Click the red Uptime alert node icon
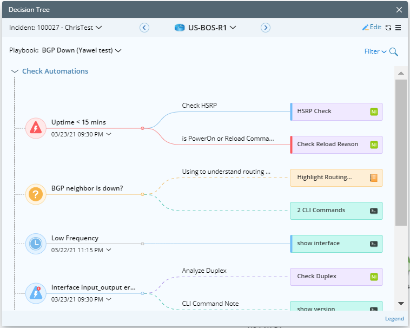Image resolution: width=410 pixels, height=328 pixels. coord(36,128)
